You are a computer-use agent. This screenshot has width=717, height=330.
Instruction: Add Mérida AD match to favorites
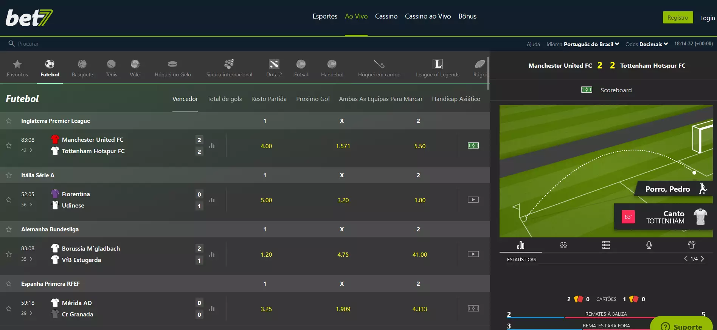(9, 308)
